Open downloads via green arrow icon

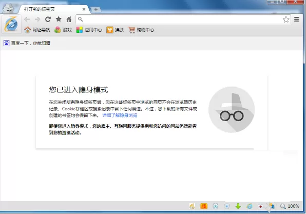point(238,206)
